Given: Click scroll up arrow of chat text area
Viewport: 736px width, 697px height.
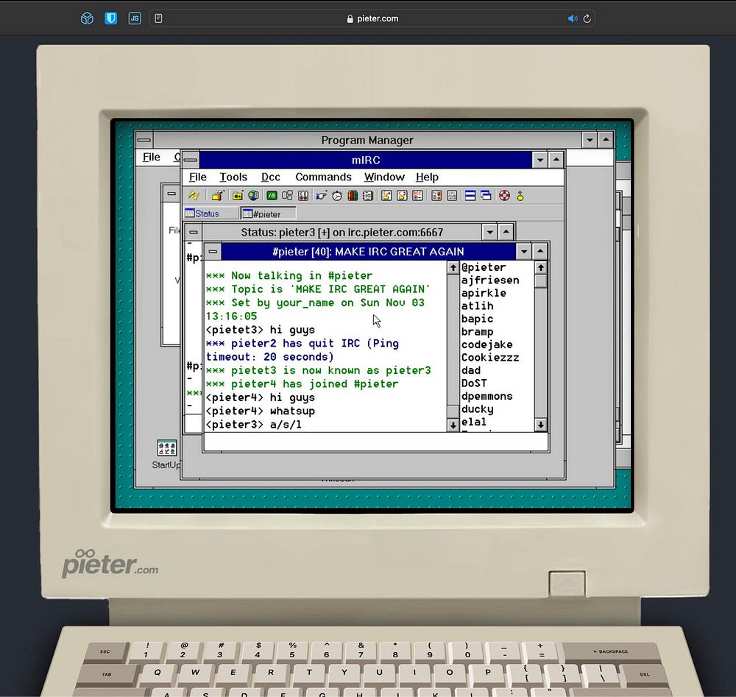Looking at the screenshot, I should (453, 268).
